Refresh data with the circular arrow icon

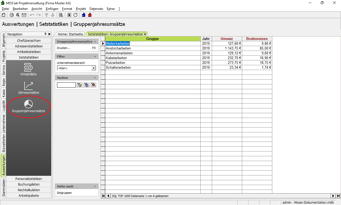tap(75, 15)
